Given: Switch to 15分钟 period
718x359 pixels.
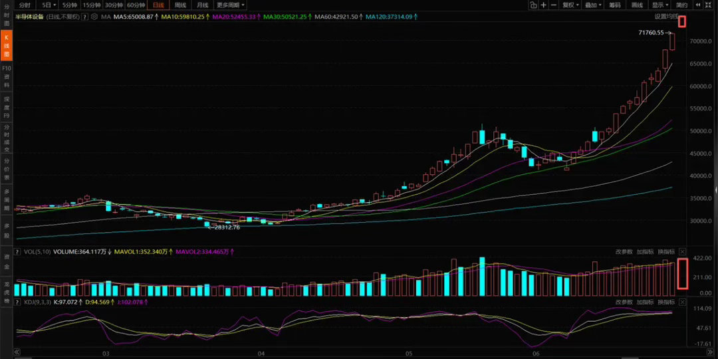Looking at the screenshot, I should [x=92, y=5].
